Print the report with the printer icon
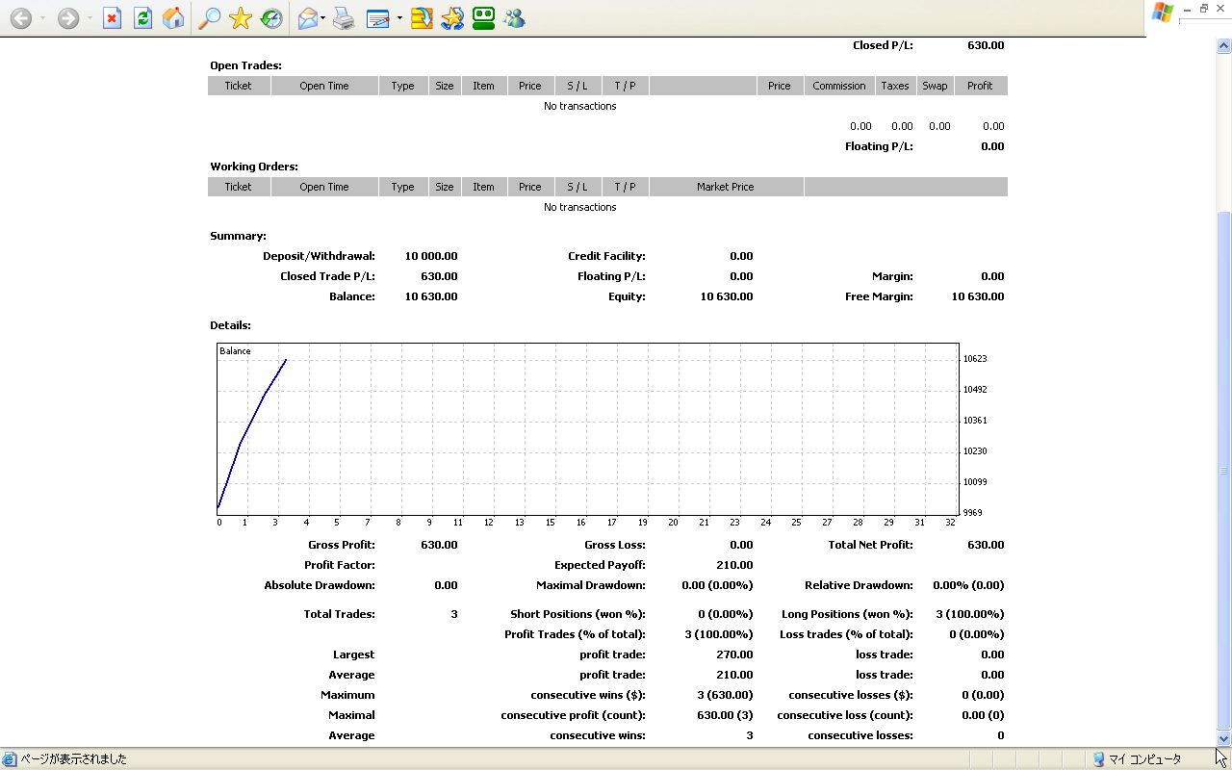The width and height of the screenshot is (1232, 770). tap(344, 18)
